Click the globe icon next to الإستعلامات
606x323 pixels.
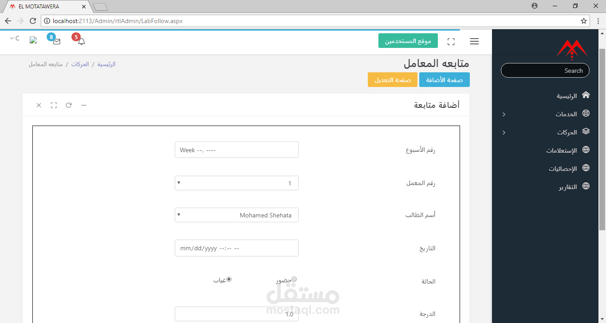586,150
